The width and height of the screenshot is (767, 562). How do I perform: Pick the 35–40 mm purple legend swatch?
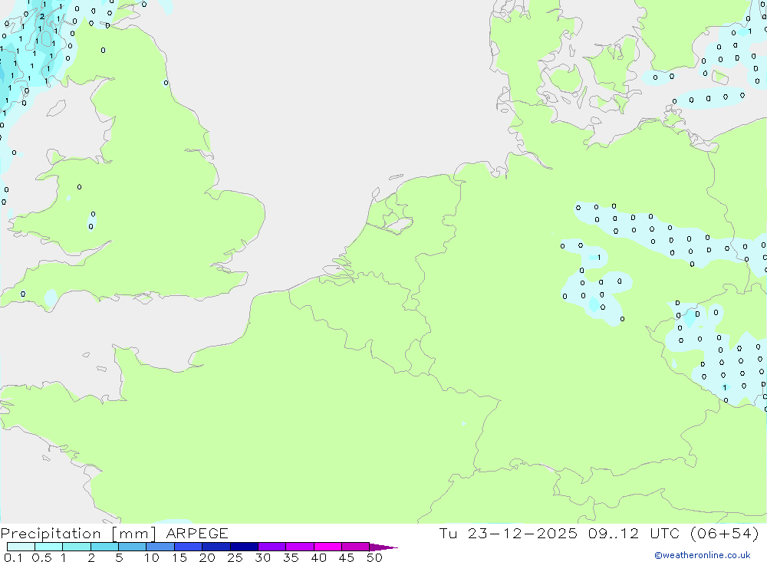pos(299,547)
